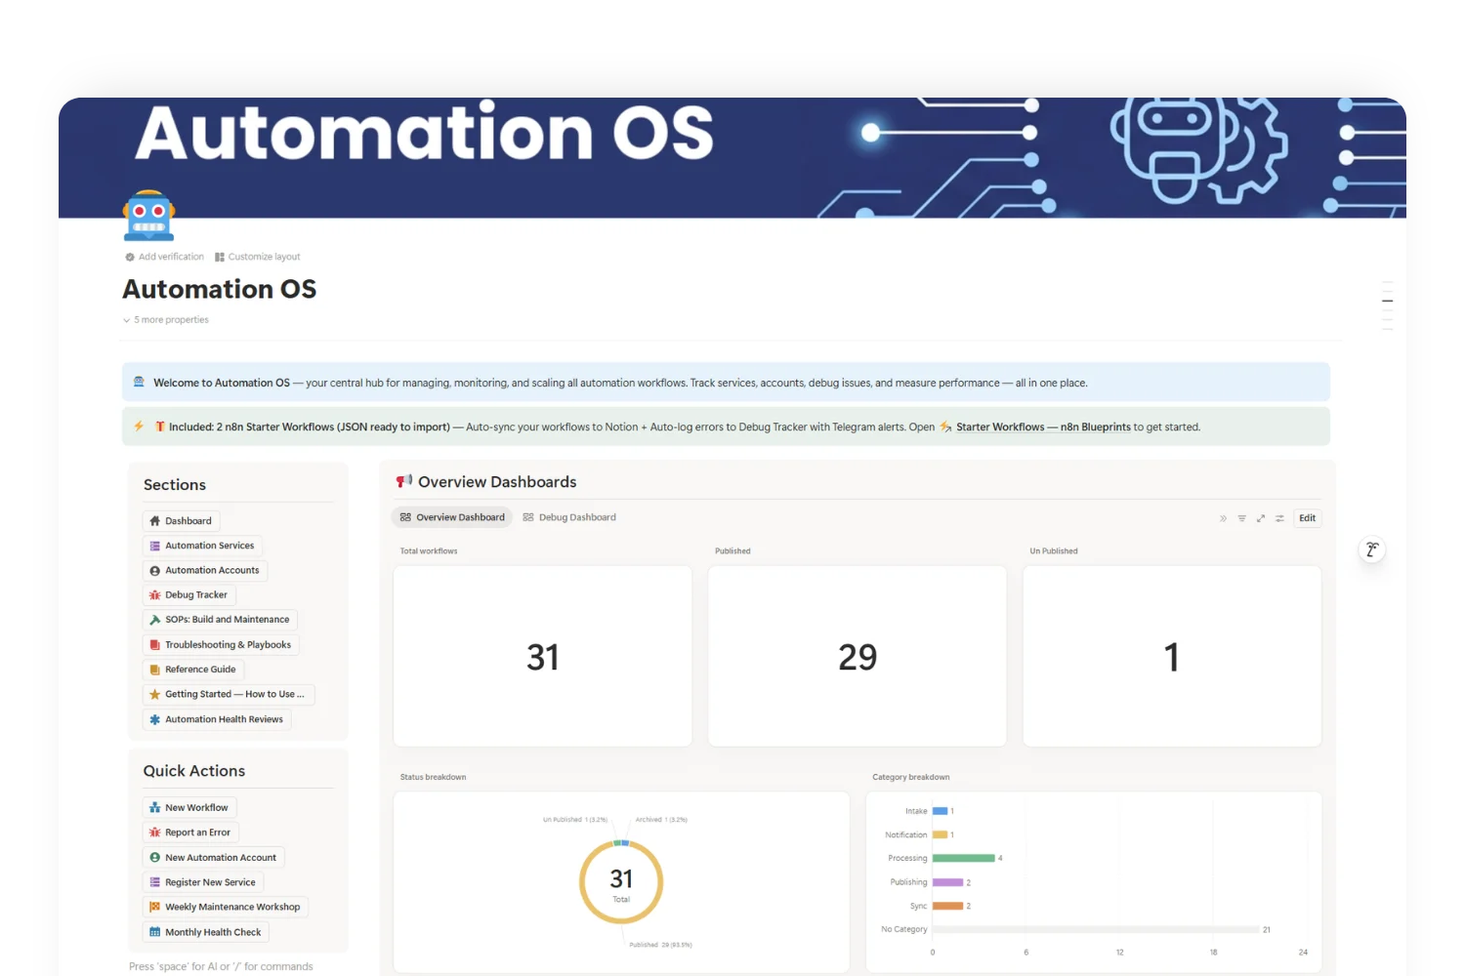Click the Automation OS page title
The height and width of the screenshot is (976, 1465).
(220, 289)
